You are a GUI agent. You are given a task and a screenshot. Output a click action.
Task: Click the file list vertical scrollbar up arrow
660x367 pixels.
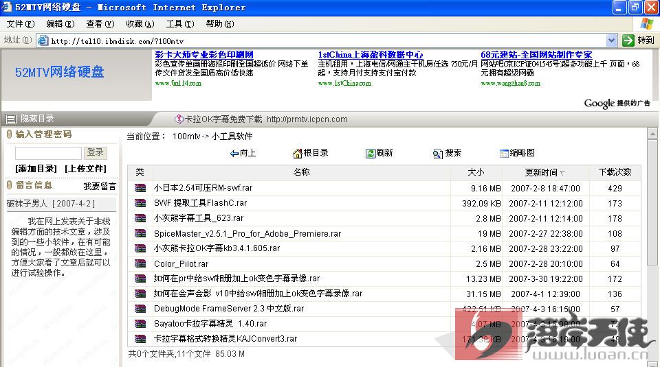tap(652, 134)
